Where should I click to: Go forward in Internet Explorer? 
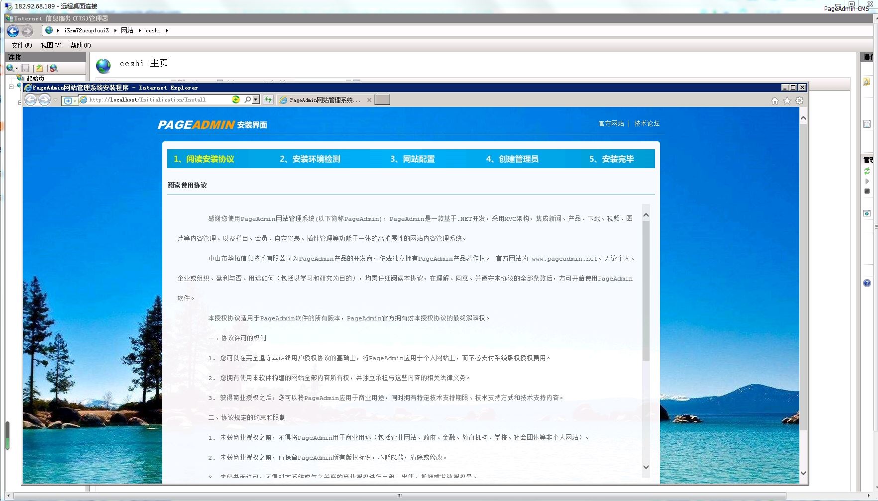click(x=44, y=100)
